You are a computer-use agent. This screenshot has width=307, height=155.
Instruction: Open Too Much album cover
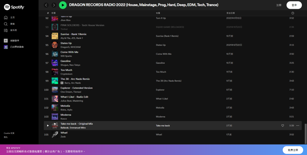pyautogui.click(x=55, y=72)
